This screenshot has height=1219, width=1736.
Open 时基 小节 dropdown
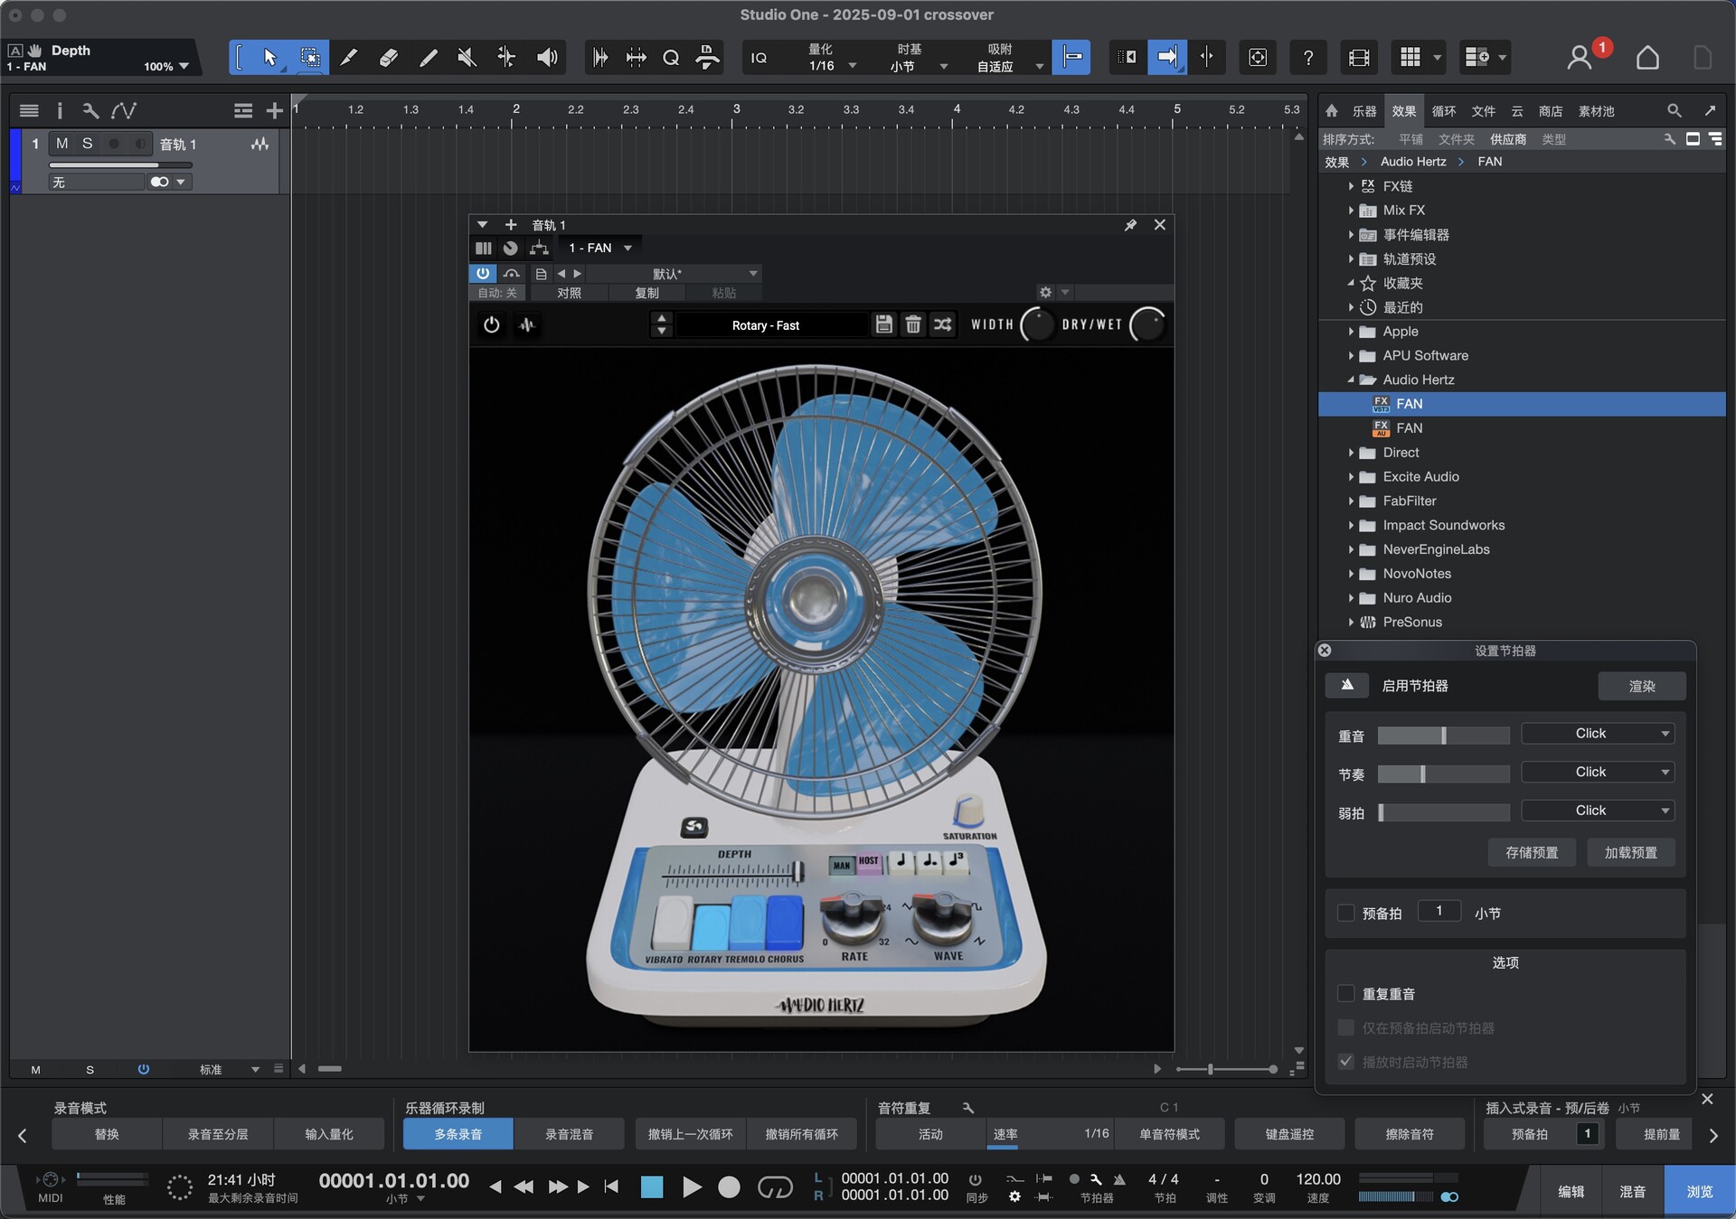coord(917,66)
